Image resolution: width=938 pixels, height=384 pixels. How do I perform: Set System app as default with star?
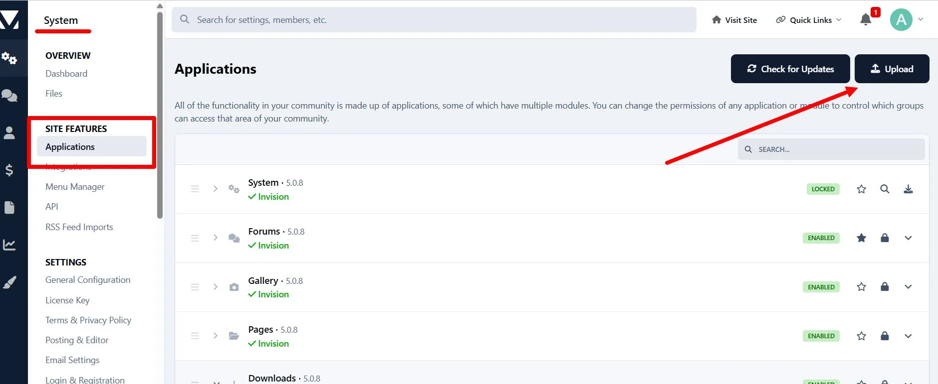pyautogui.click(x=861, y=189)
